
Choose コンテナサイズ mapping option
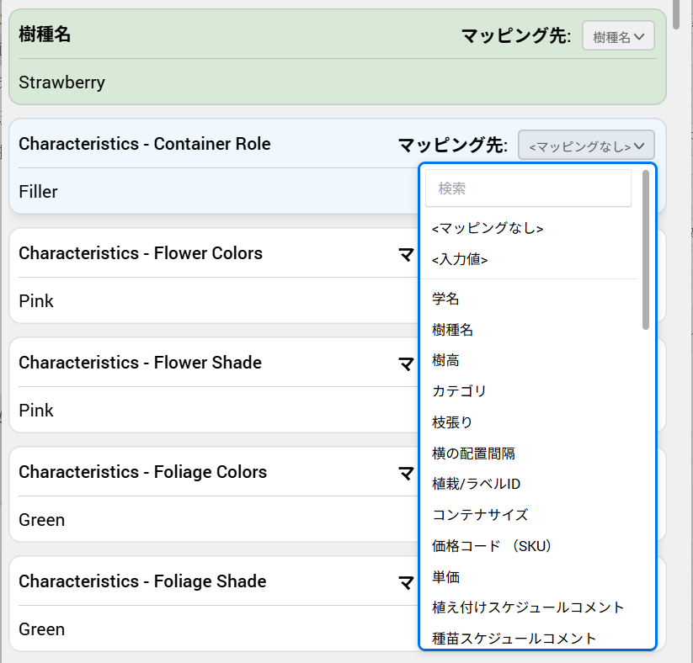(x=480, y=515)
